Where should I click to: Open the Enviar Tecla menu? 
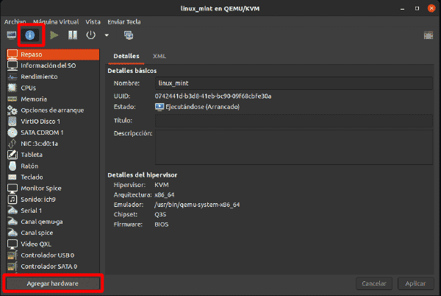[123, 21]
